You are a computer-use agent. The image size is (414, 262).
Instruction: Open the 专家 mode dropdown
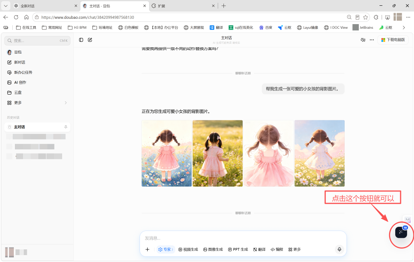tap(166, 249)
